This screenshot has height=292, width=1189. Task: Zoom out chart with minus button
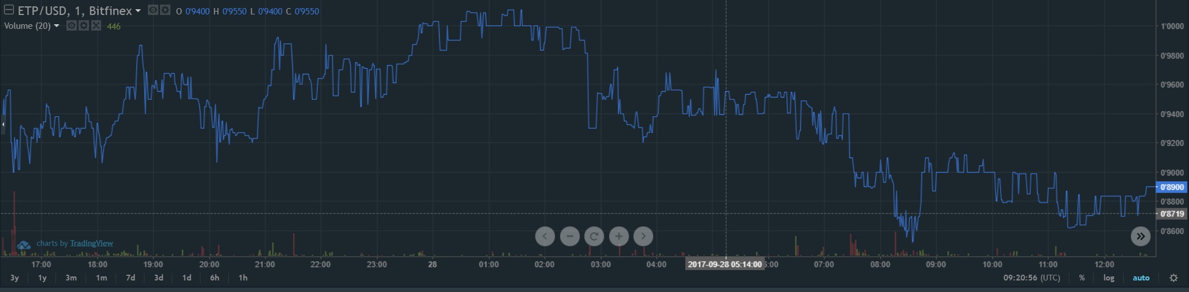(x=570, y=236)
